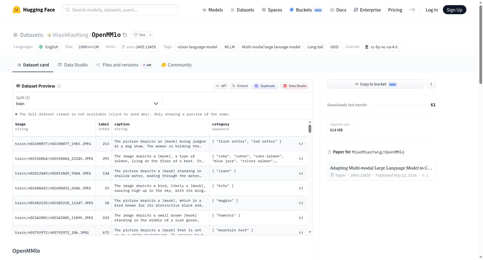Screen dimensions: 483x260
Task: Click the vision language model tag
Action: coord(197,47)
